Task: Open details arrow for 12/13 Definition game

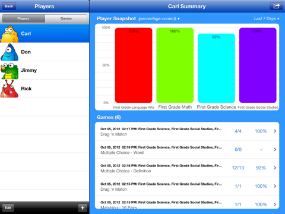Action: (275, 168)
